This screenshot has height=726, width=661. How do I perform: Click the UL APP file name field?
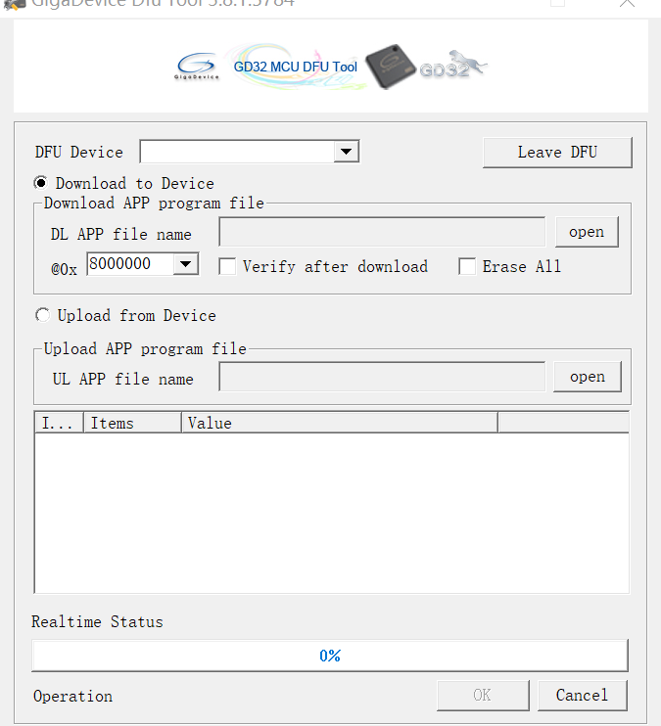382,377
